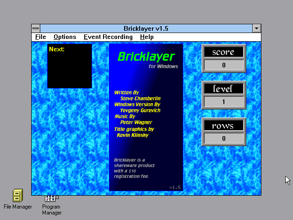This screenshot has width=293, height=220.
Task: Click the 'for Windows' subtitle text
Action: [163, 66]
